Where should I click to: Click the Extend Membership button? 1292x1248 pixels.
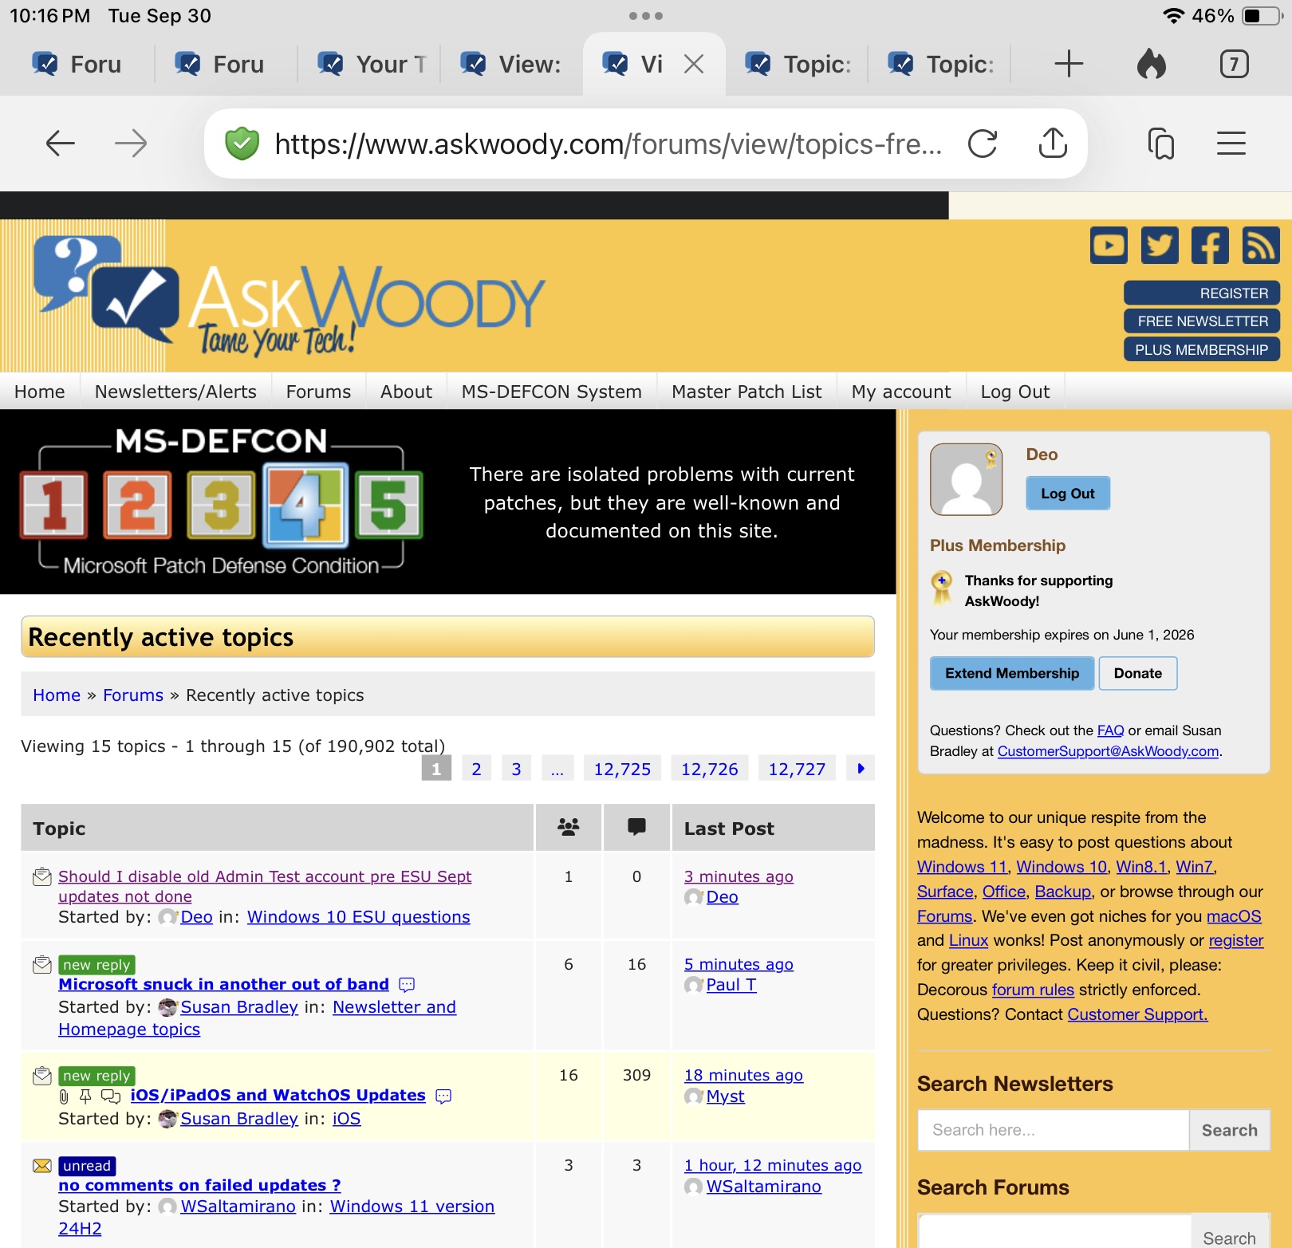tap(1011, 673)
